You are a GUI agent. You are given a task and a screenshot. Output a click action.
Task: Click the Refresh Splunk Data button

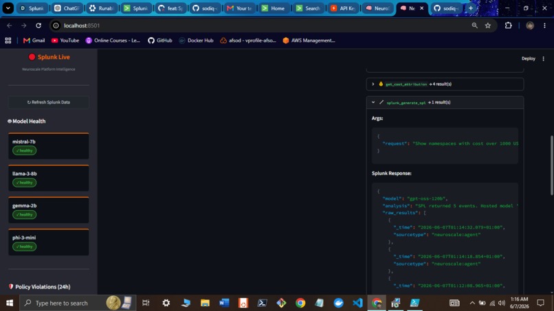point(49,102)
